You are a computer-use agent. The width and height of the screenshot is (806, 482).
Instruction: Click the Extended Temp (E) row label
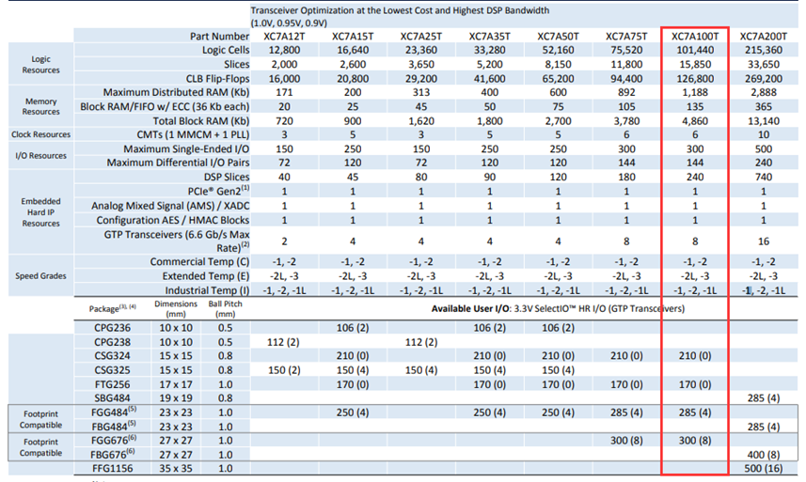coord(206,276)
